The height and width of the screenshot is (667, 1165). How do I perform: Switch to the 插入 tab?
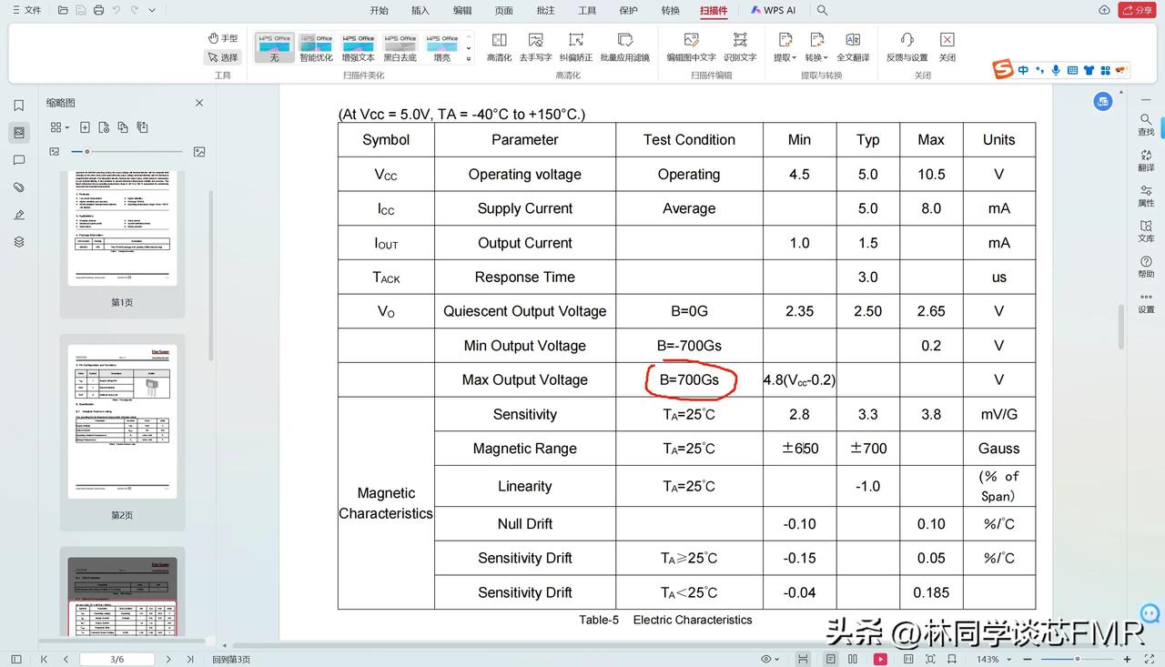tap(420, 10)
